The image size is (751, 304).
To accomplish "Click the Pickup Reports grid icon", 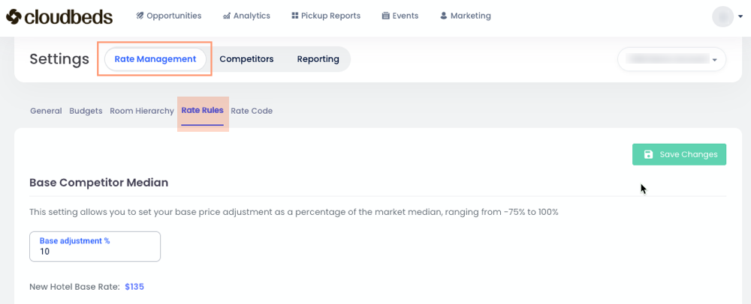I will (x=295, y=16).
